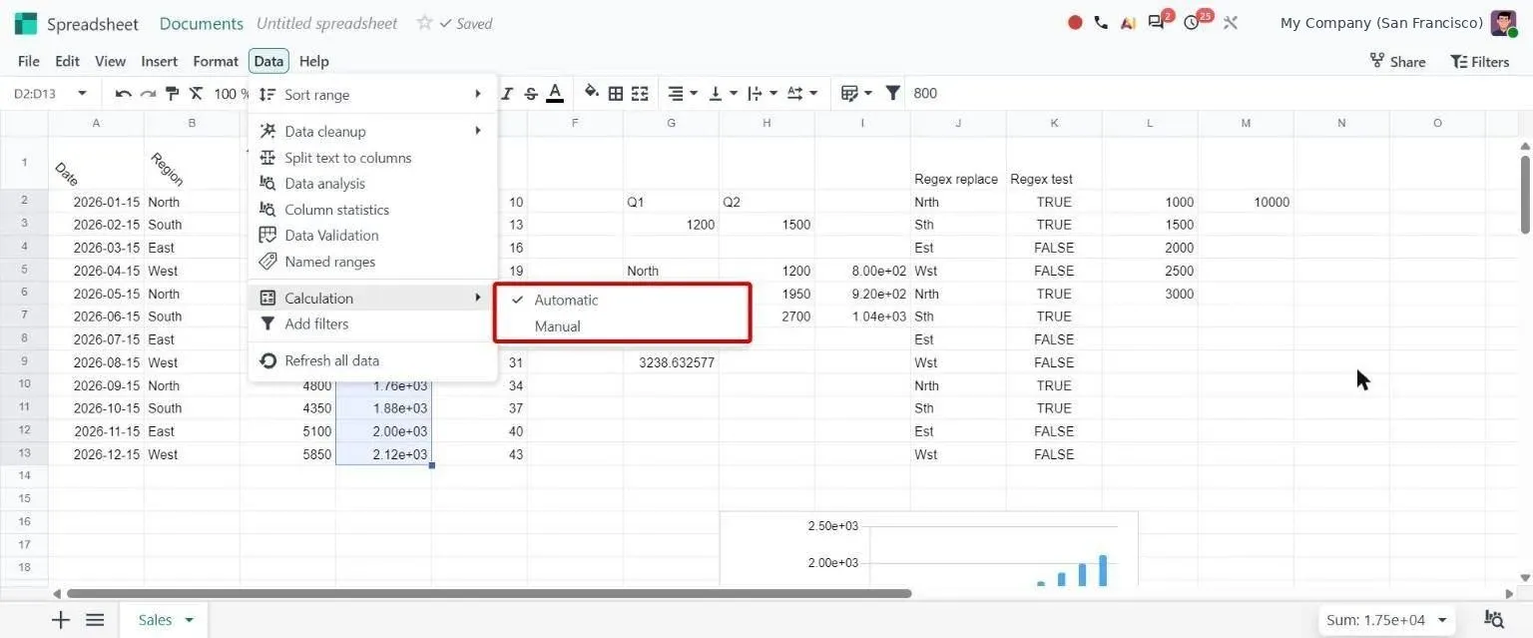Click the text wrapping icon

pyautogui.click(x=755, y=94)
